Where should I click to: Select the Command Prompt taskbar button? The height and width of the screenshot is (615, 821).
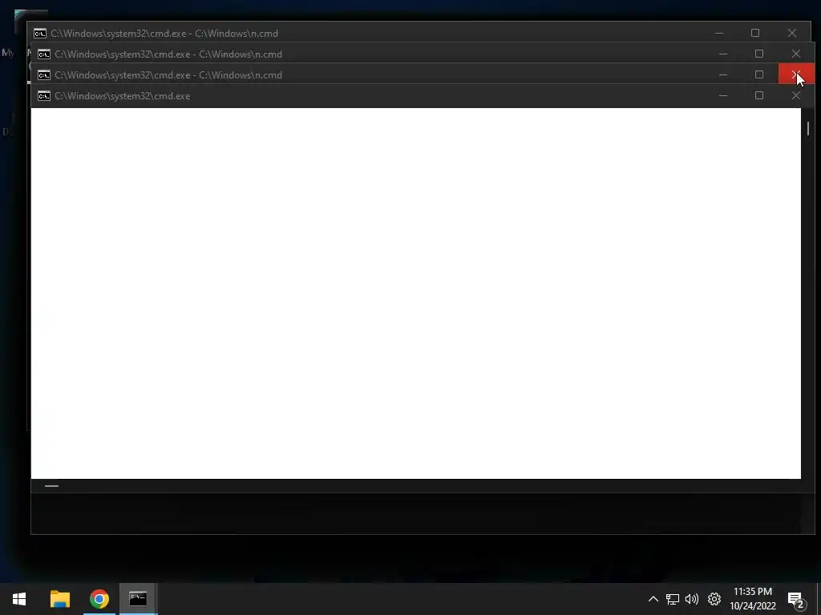point(138,599)
